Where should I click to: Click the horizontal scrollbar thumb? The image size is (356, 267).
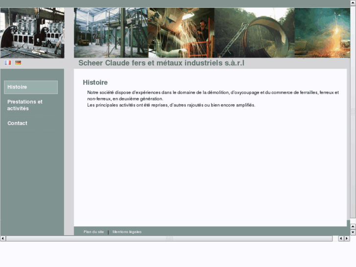pyautogui.click(x=169, y=239)
